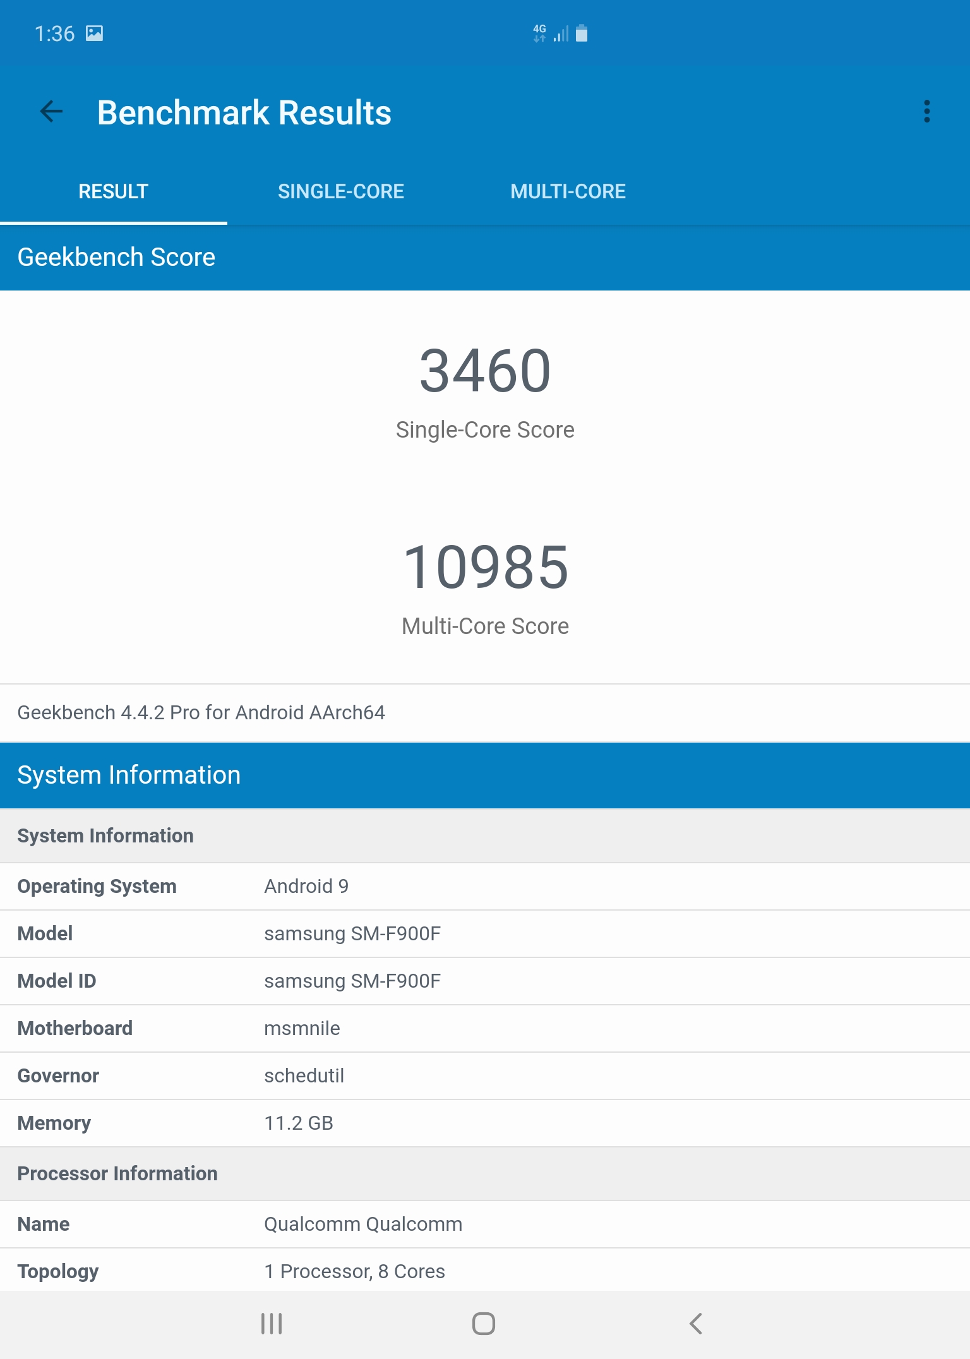Viewport: 970px width, 1359px height.
Task: Tap the battery icon in status bar
Action: pos(582,33)
